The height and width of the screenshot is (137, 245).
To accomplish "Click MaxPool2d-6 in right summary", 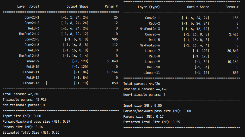I will tap(150, 45).
